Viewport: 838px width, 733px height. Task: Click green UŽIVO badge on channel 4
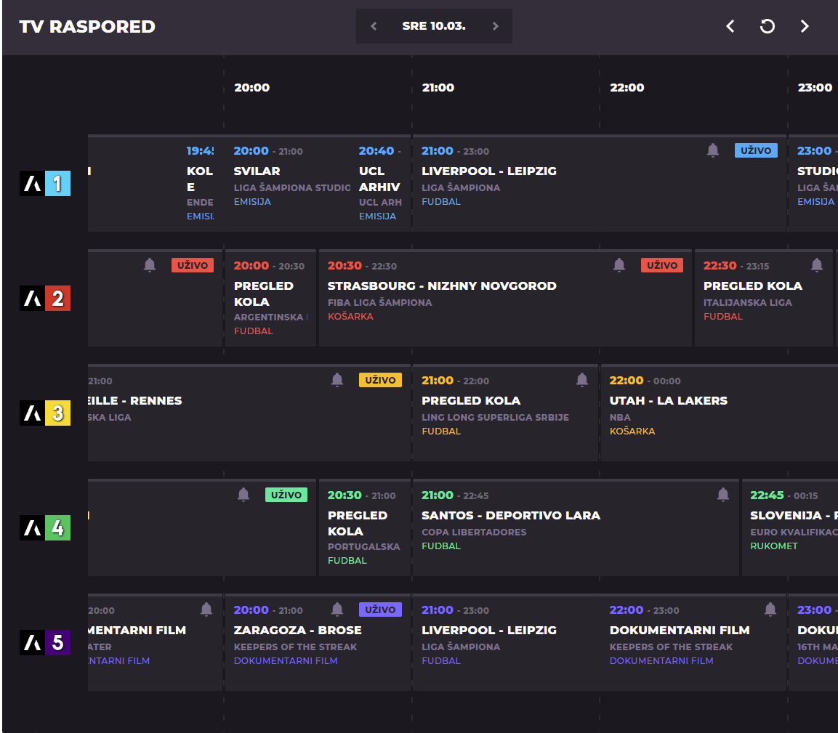286,495
